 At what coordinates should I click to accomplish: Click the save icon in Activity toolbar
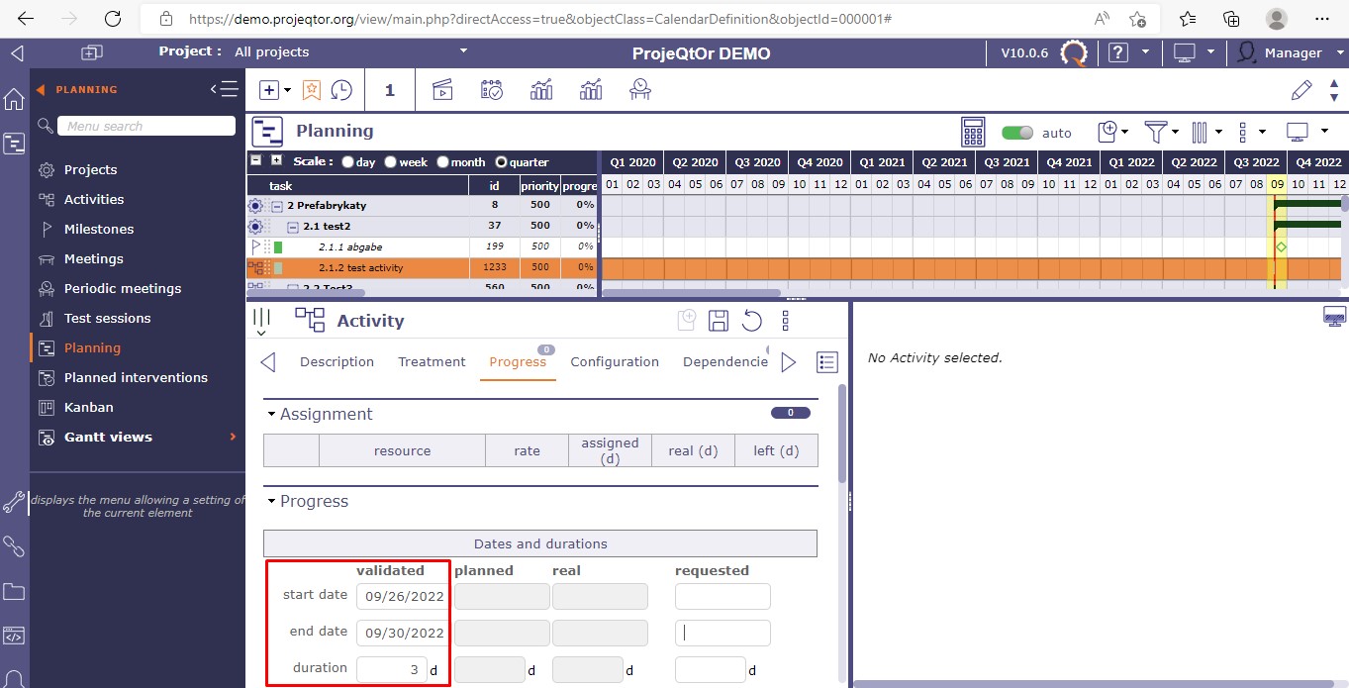[719, 320]
